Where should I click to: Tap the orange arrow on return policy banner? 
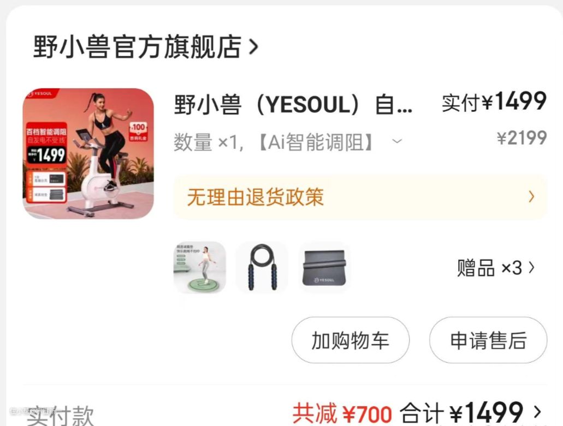pos(531,196)
